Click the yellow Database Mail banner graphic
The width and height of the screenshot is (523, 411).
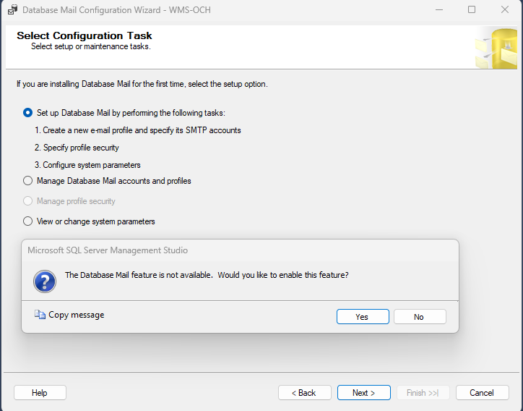click(x=496, y=48)
